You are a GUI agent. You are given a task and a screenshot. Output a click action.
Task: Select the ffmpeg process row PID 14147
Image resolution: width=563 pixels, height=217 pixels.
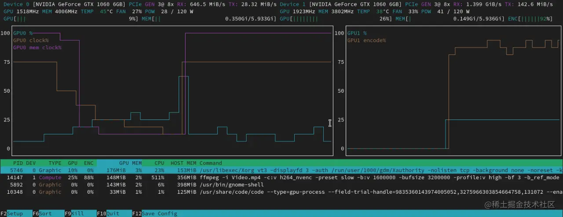click(281, 177)
